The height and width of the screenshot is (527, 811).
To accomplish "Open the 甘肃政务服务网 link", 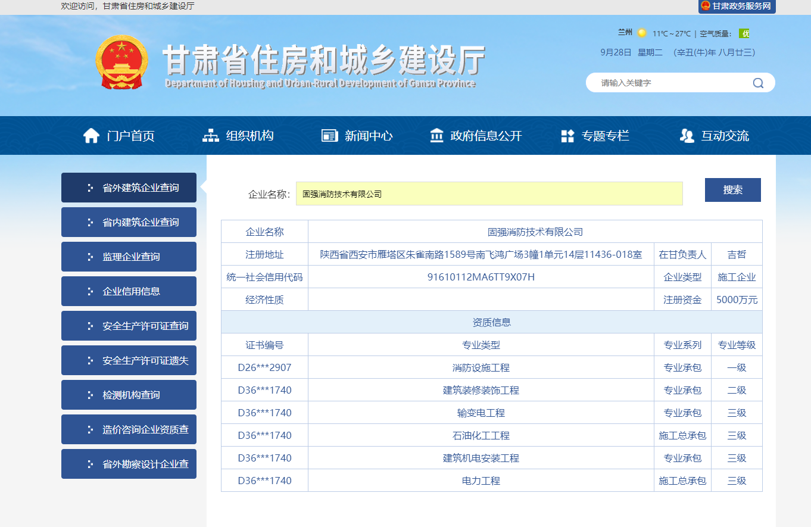I will (737, 7).
